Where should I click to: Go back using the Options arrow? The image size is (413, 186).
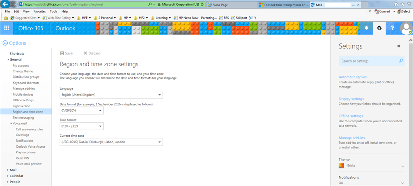point(5,43)
